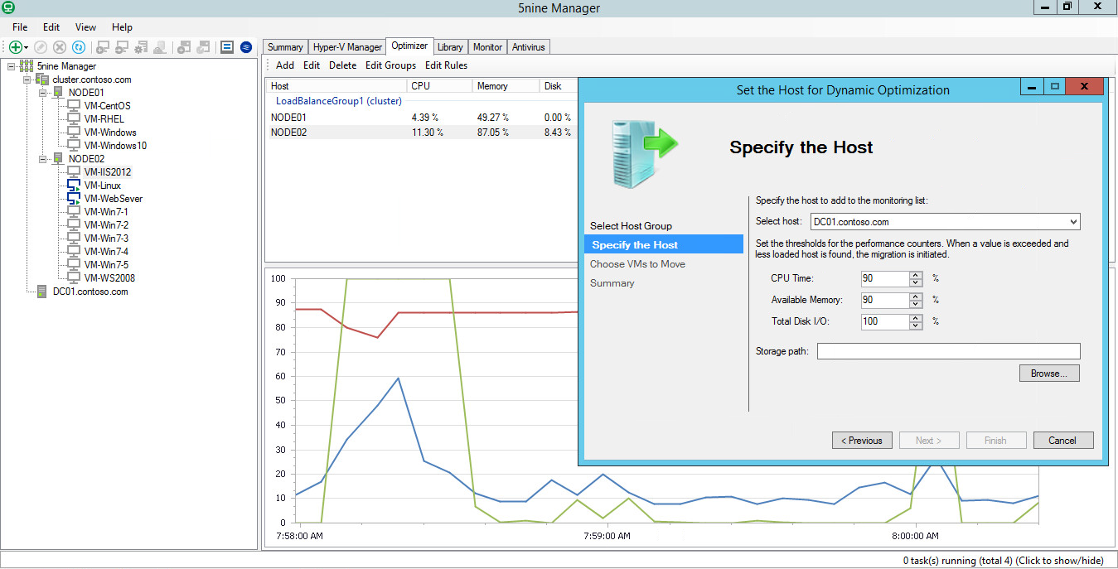The height and width of the screenshot is (569, 1118).
Task: Click Edit Rules in Optimizer toolbar
Action: (446, 65)
